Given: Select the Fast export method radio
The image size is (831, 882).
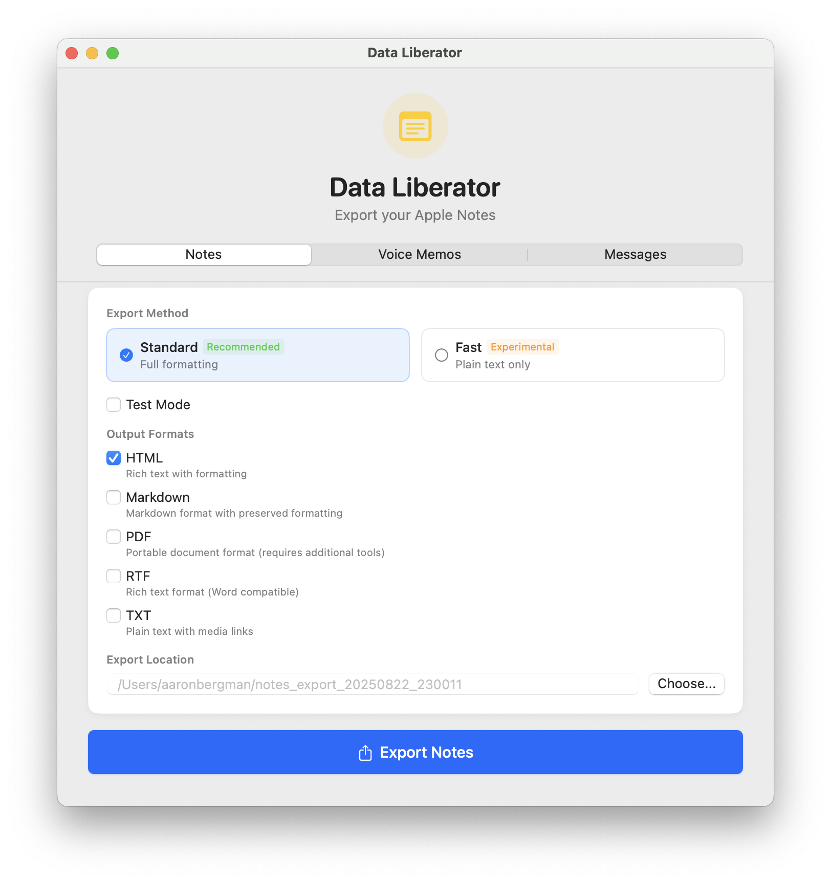Looking at the screenshot, I should point(442,355).
